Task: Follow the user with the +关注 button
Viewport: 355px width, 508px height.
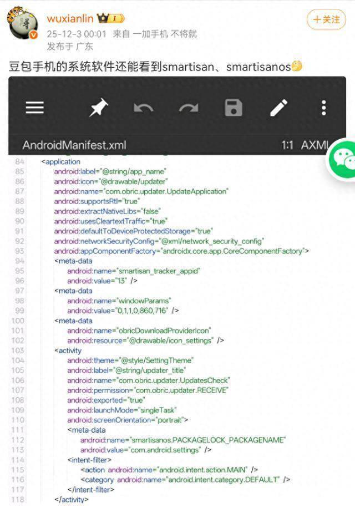Action: (326, 19)
